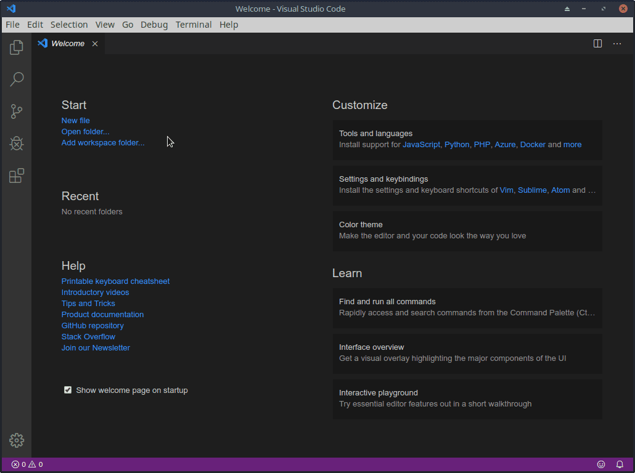The height and width of the screenshot is (473, 635).
Task: Open the Interface overview card
Action: [467, 354]
